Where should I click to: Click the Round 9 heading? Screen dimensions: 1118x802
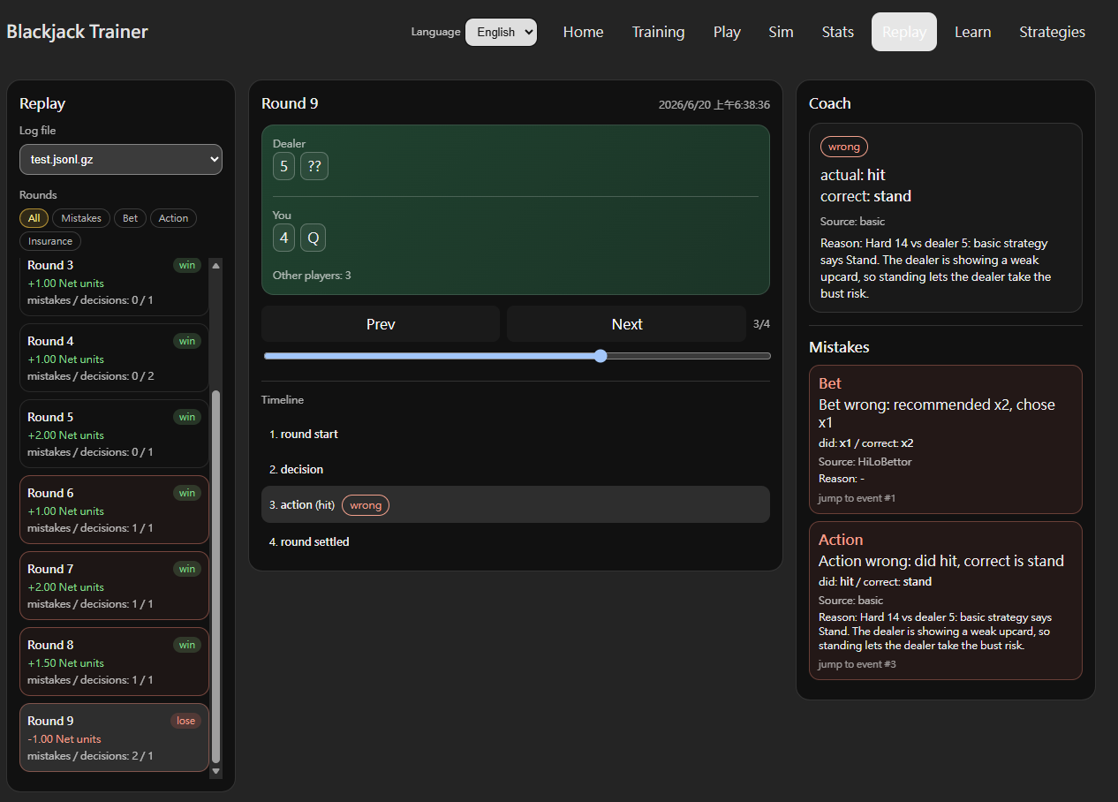click(x=290, y=103)
